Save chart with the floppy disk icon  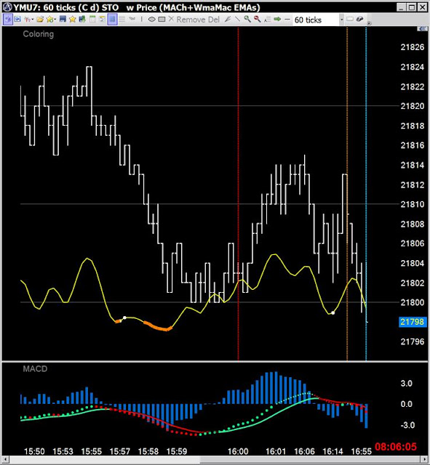[63, 20]
